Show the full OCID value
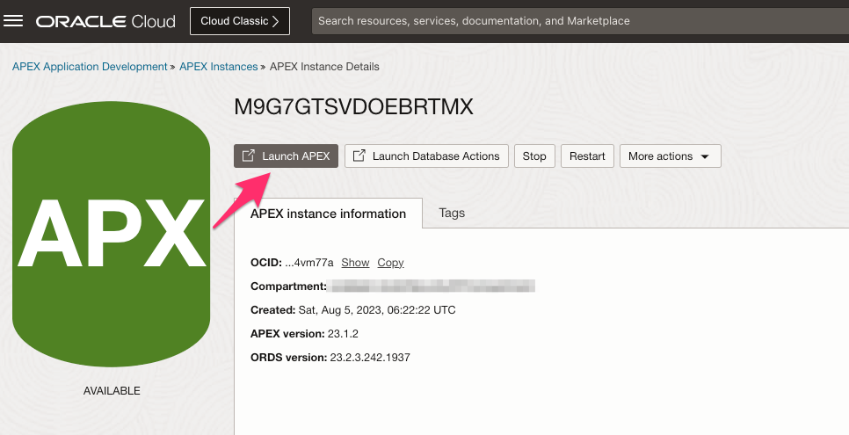 (355, 263)
